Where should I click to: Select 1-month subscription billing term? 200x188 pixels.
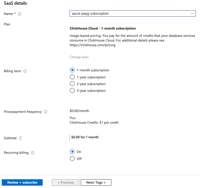pos(72,70)
